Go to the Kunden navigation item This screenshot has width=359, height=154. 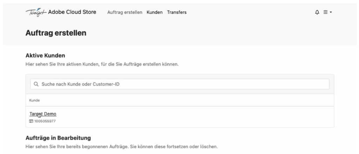click(x=154, y=12)
